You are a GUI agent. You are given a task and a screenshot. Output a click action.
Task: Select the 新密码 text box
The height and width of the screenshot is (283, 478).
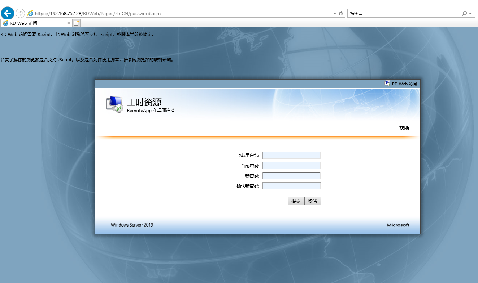click(291, 176)
